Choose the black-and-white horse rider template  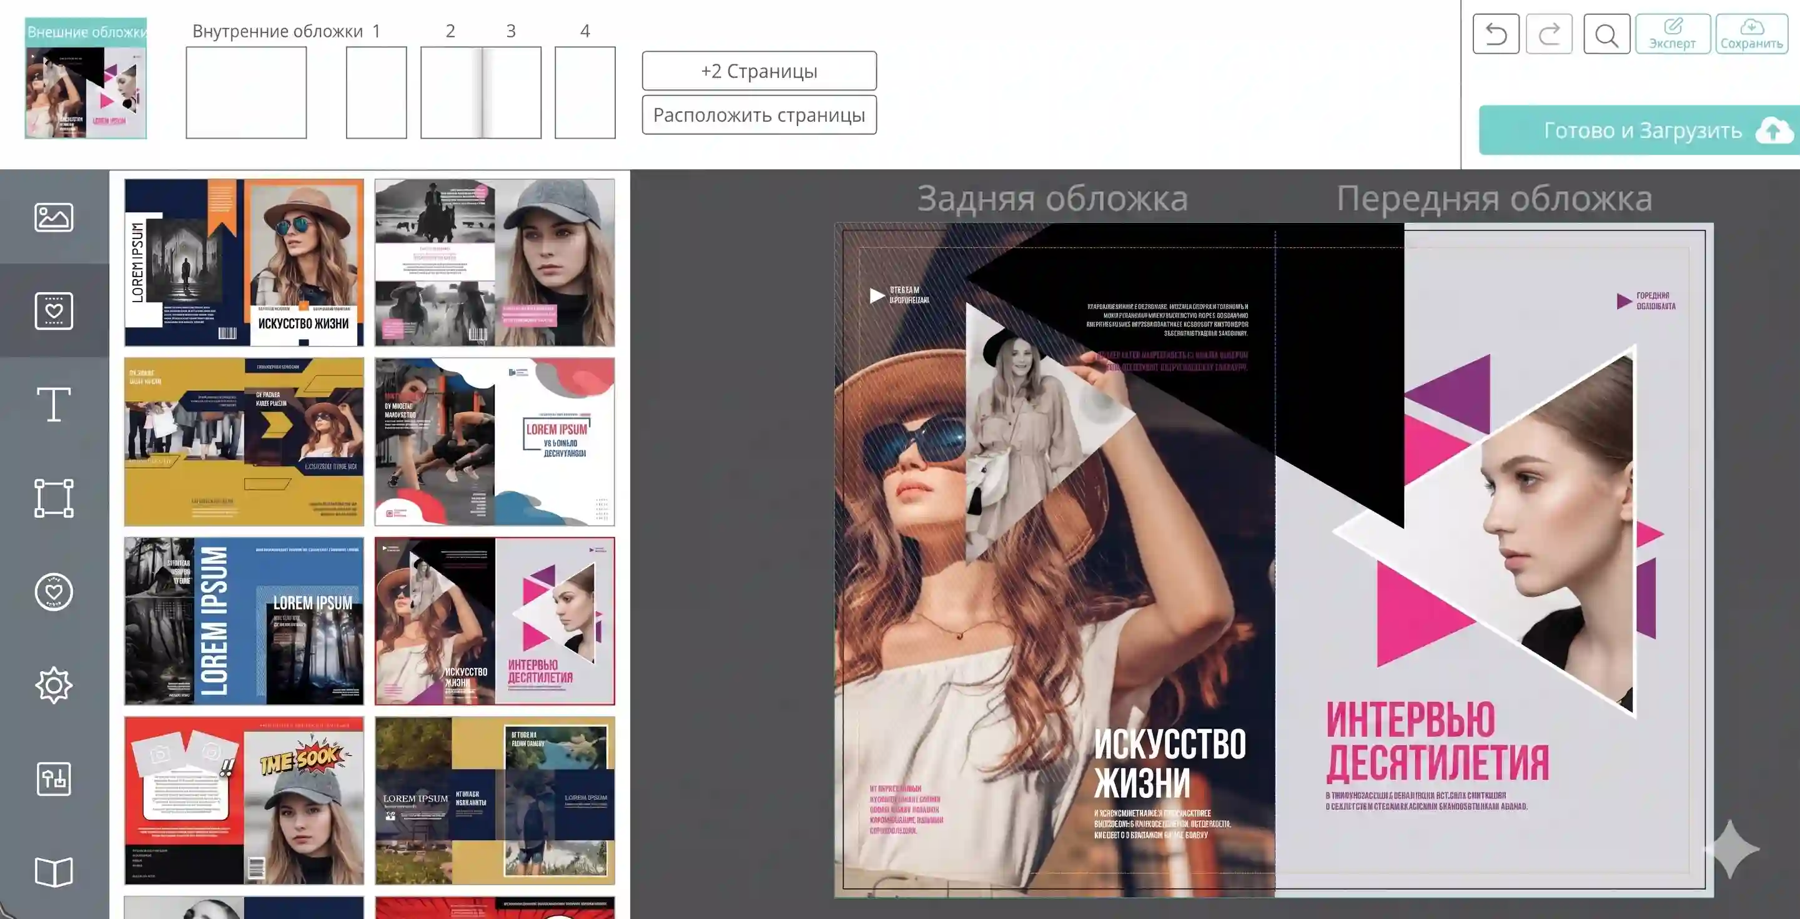point(495,263)
